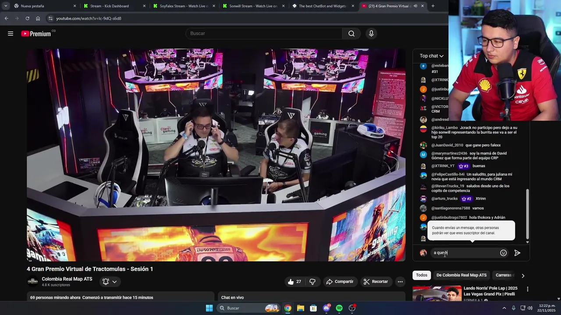Click the browser address bar URL

click(89, 18)
